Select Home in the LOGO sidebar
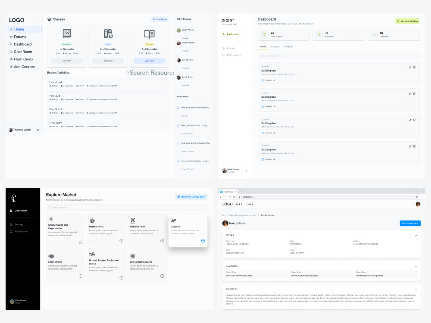Screen dimensions: 431x323 point(24,29)
